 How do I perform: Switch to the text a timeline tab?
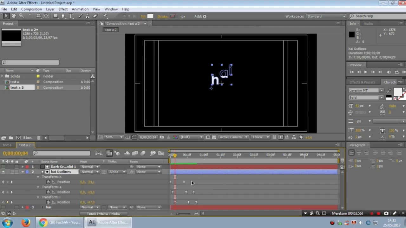pos(7,145)
